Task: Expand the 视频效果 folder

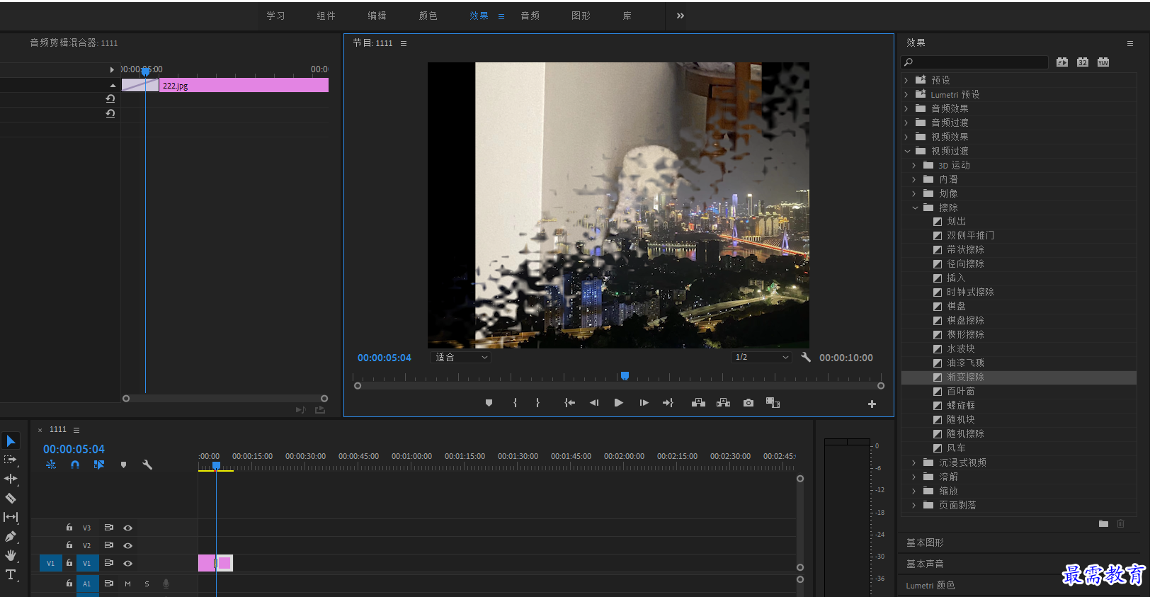Action: point(906,137)
